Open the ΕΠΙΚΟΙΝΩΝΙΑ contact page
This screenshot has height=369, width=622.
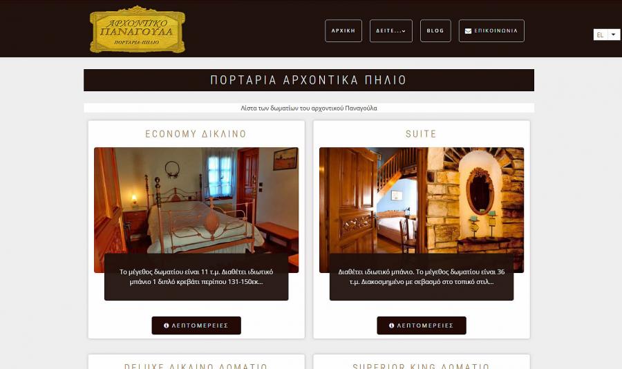[x=491, y=30]
